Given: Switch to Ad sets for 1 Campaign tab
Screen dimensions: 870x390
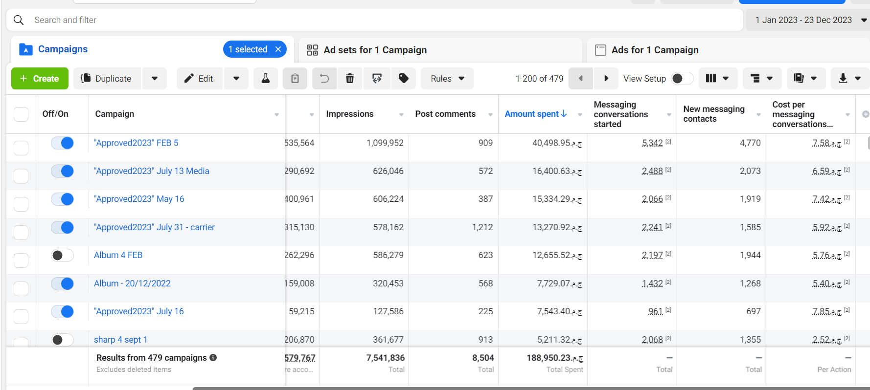Looking at the screenshot, I should coord(440,50).
